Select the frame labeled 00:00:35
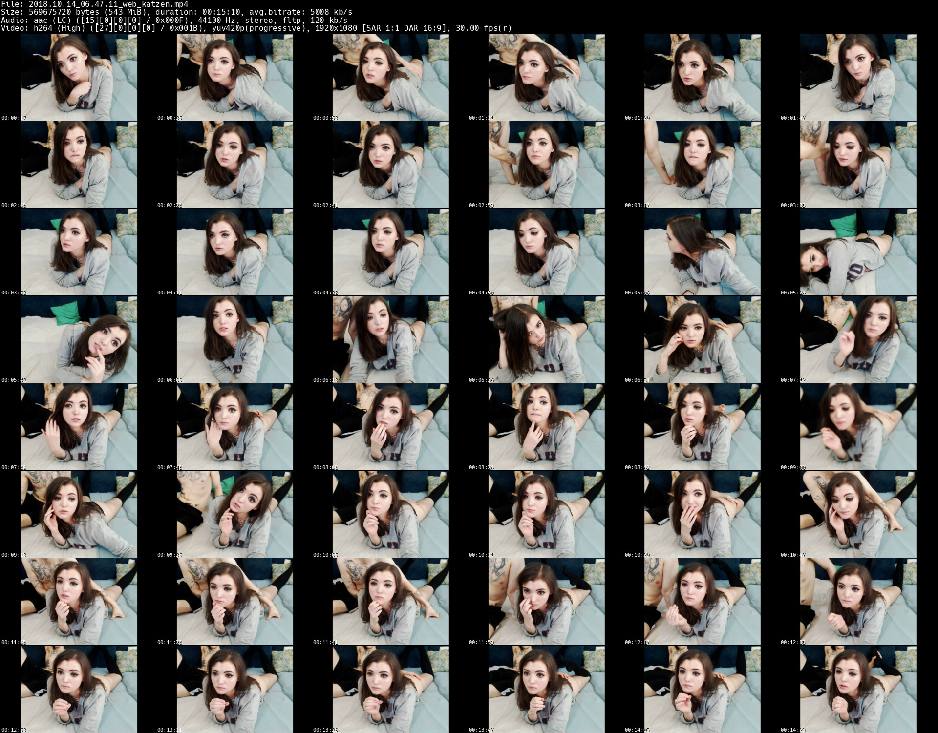 [234, 77]
